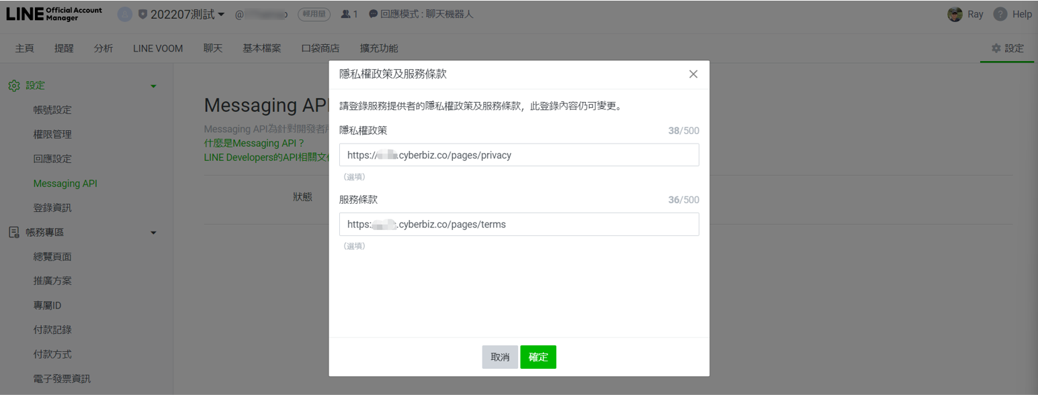The height and width of the screenshot is (395, 1038).
Task: Select Messaging API in the sidebar
Action: tap(65, 183)
